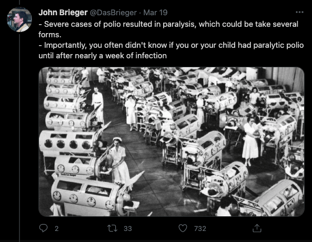Click the word 'forms.' in tweet text

pyautogui.click(x=50, y=35)
